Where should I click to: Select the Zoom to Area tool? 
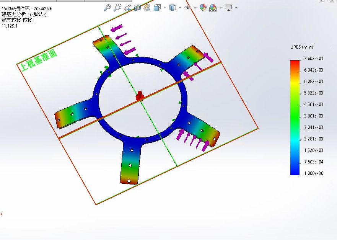117,8
